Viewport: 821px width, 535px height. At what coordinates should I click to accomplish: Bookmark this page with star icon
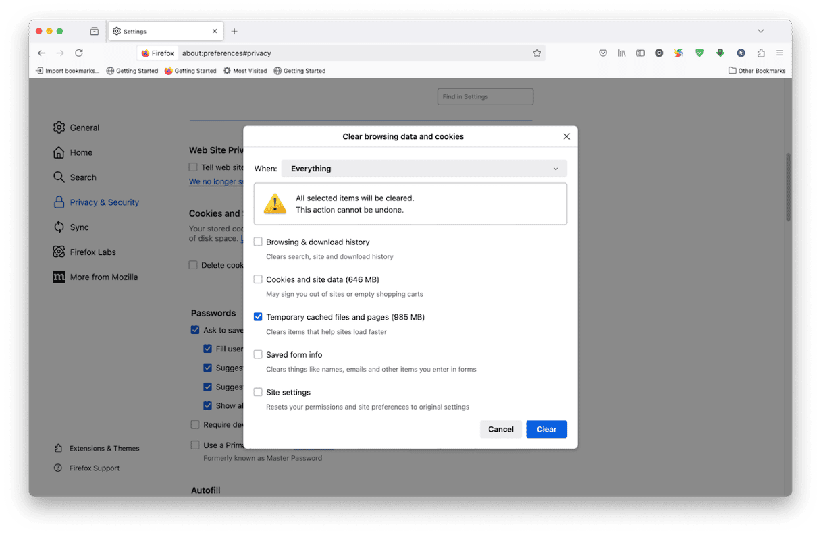point(537,53)
